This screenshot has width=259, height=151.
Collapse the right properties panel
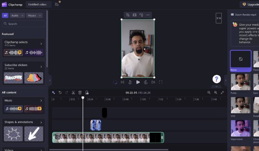coord(226,81)
